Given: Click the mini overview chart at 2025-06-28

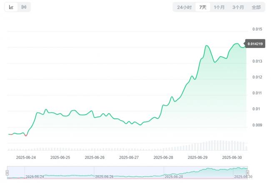Looking at the screenshot, I should (x=173, y=177).
